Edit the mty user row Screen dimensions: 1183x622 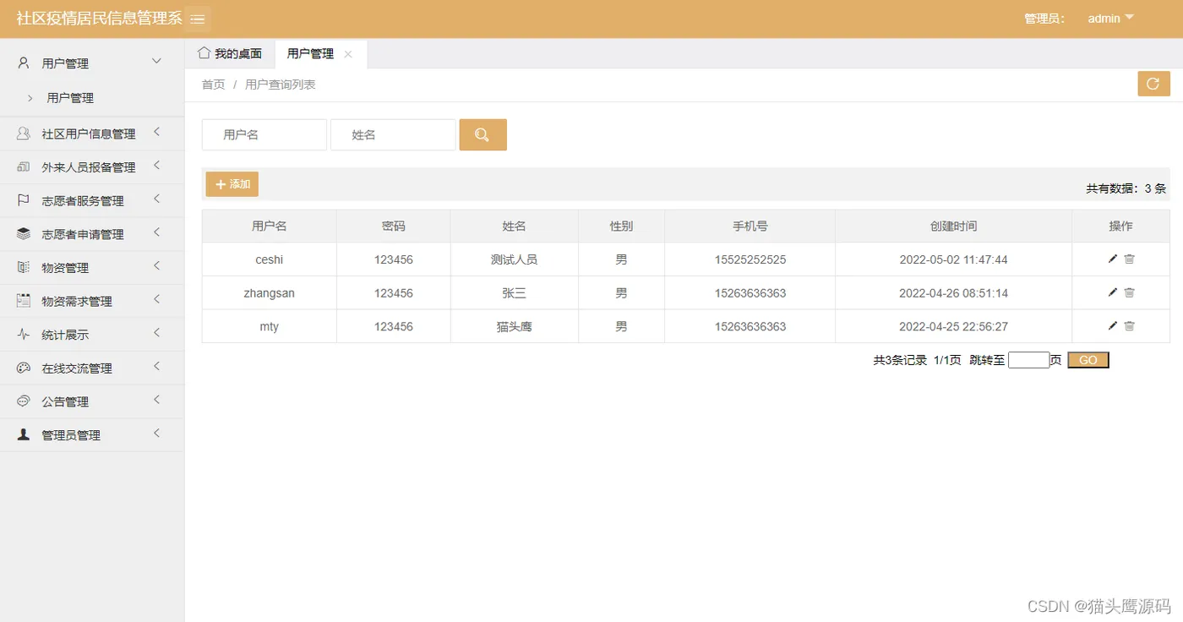(x=1113, y=325)
